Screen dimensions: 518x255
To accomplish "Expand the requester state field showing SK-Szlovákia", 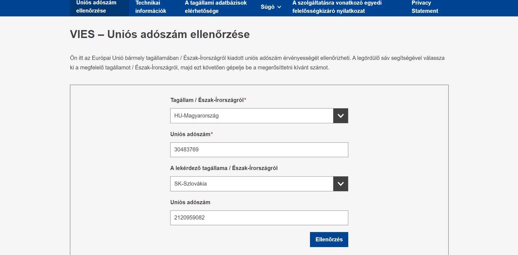I will click(x=251, y=184).
